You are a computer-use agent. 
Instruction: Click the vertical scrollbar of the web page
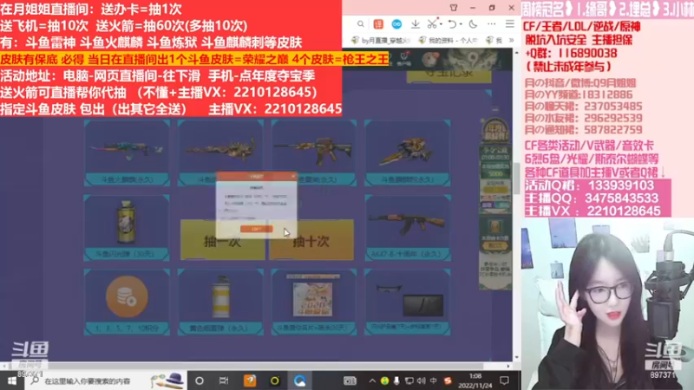point(516,179)
